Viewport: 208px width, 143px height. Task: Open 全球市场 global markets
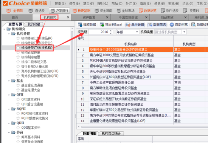click(126, 11)
